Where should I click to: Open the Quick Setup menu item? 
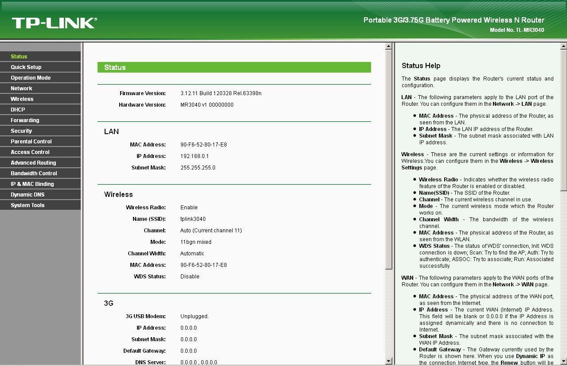click(26, 67)
